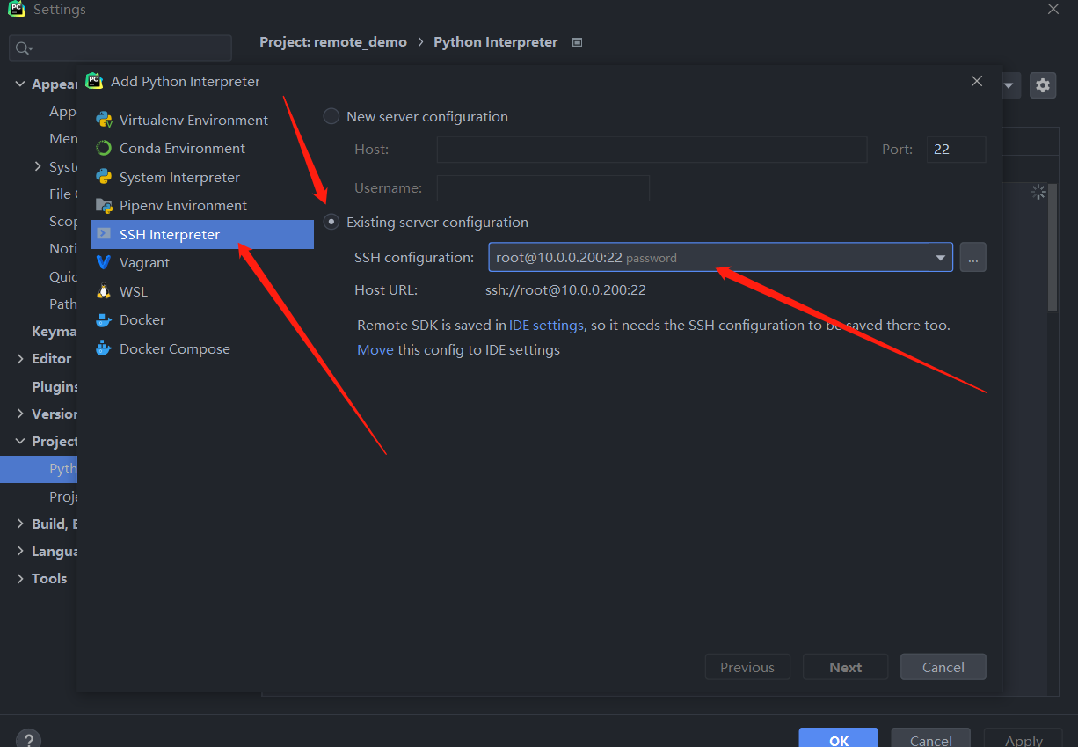
Task: Expand the Languages settings section
Action: pyautogui.click(x=20, y=551)
